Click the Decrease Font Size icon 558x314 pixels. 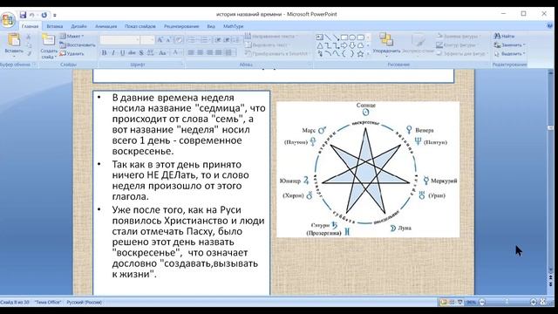click(168, 40)
